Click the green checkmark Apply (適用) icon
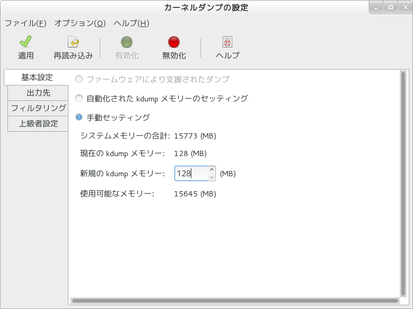Viewport: 413px width, 309px height. [x=25, y=42]
